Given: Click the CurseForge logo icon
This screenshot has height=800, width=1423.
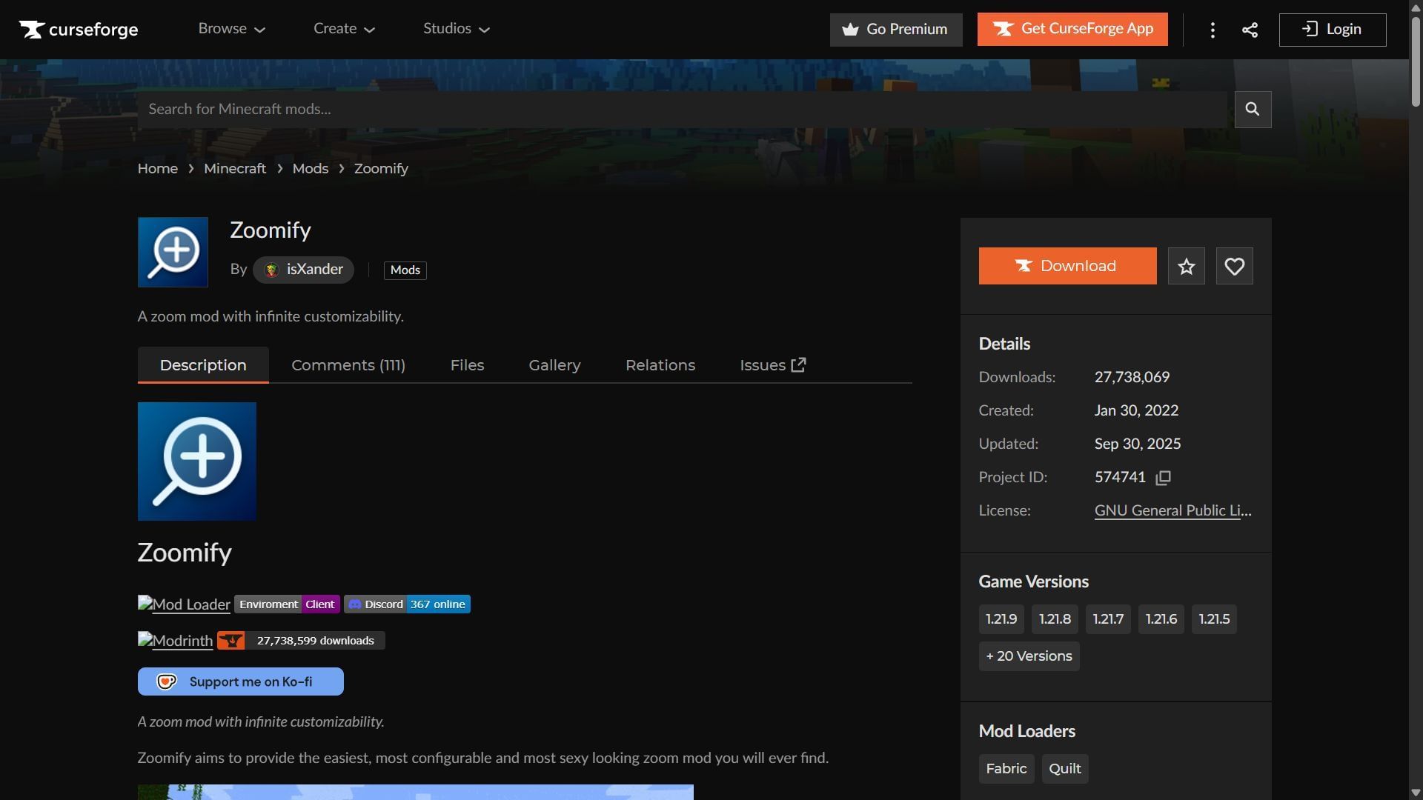Looking at the screenshot, I should [31, 30].
